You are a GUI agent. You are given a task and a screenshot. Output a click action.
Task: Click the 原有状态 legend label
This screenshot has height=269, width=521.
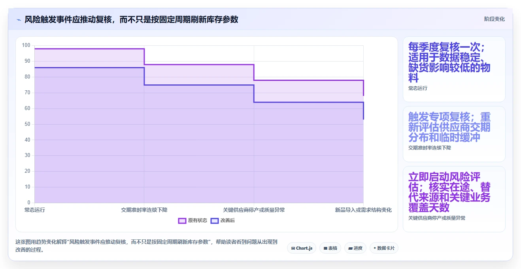pos(197,220)
